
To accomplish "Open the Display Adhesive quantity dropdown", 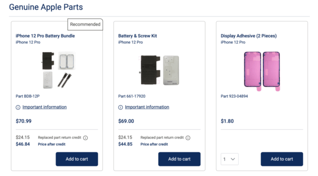I will pos(229,159).
